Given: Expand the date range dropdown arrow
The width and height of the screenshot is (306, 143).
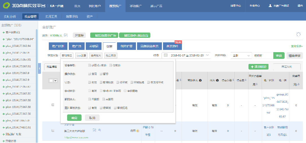Looking at the screenshot, I should pyautogui.click(x=208, y=56).
